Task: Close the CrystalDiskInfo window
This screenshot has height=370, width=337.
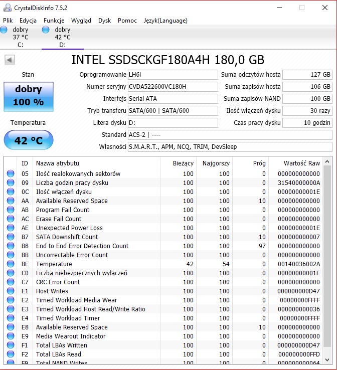Action: tap(325, 8)
